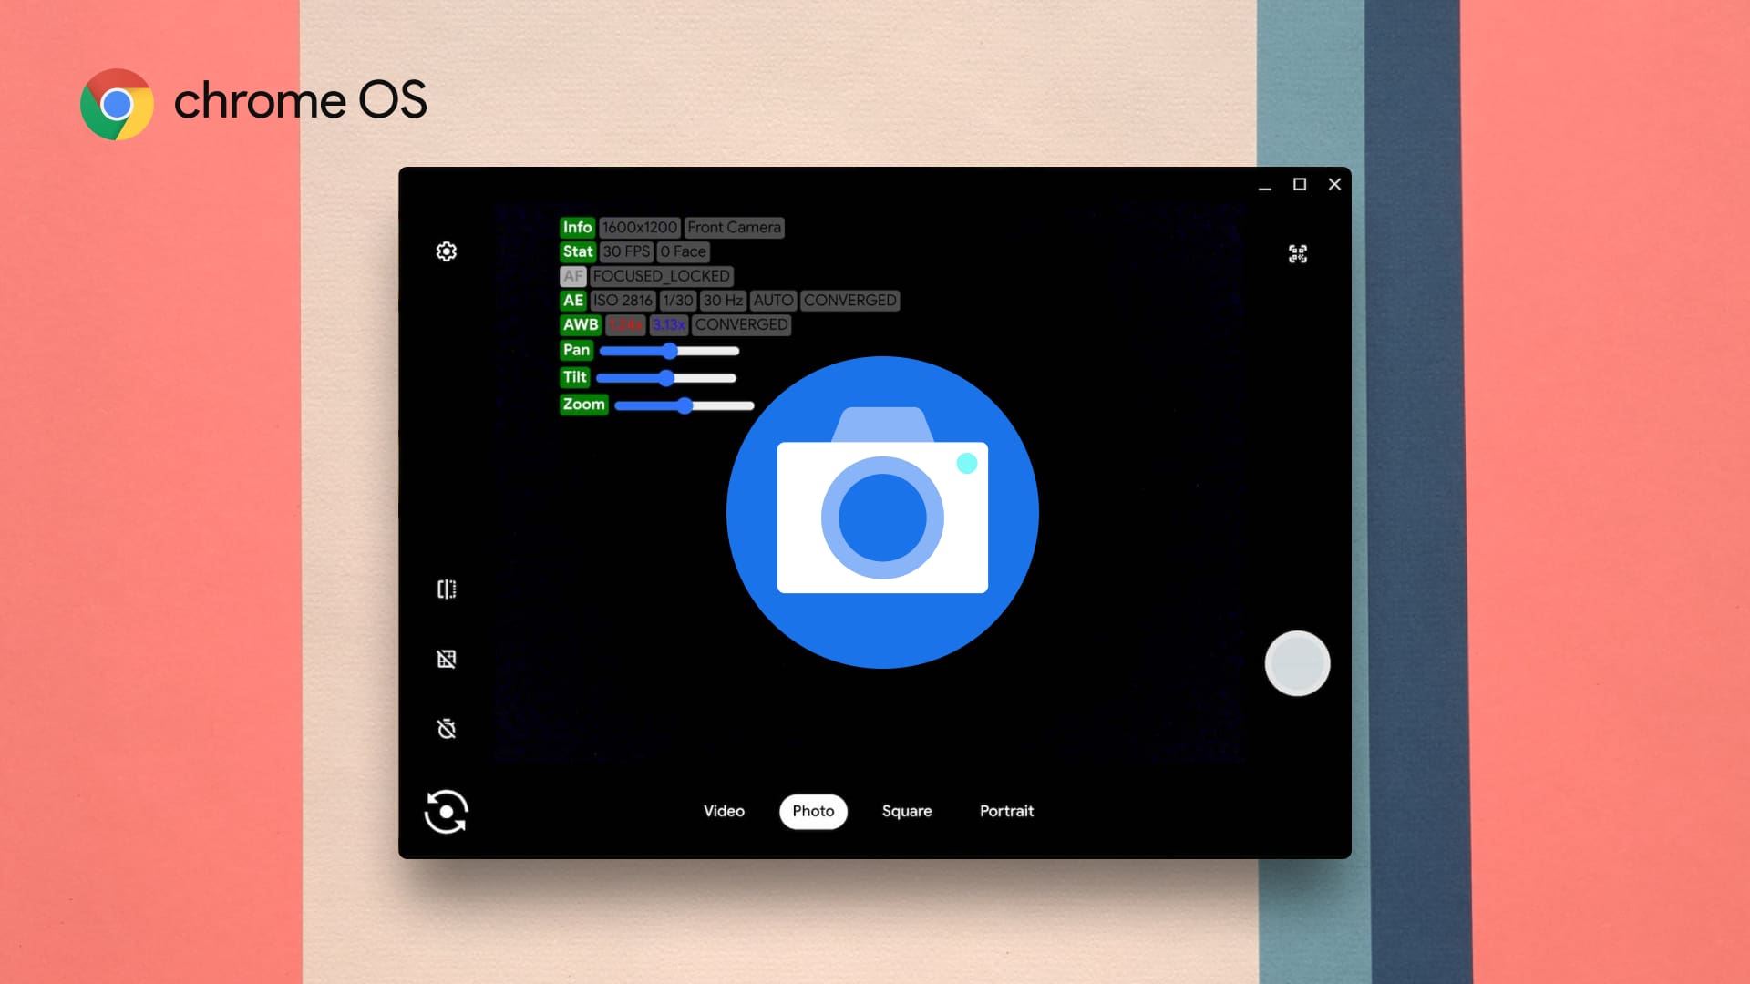This screenshot has width=1750, height=984.
Task: Switch to Video capture mode
Action: [x=723, y=810]
